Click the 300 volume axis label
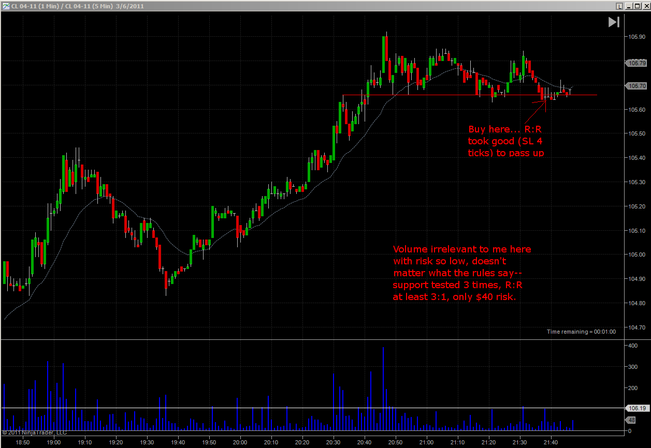The height and width of the screenshot is (448, 651). 634,366
